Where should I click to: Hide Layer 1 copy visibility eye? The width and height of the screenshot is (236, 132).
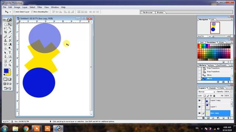click(199, 100)
